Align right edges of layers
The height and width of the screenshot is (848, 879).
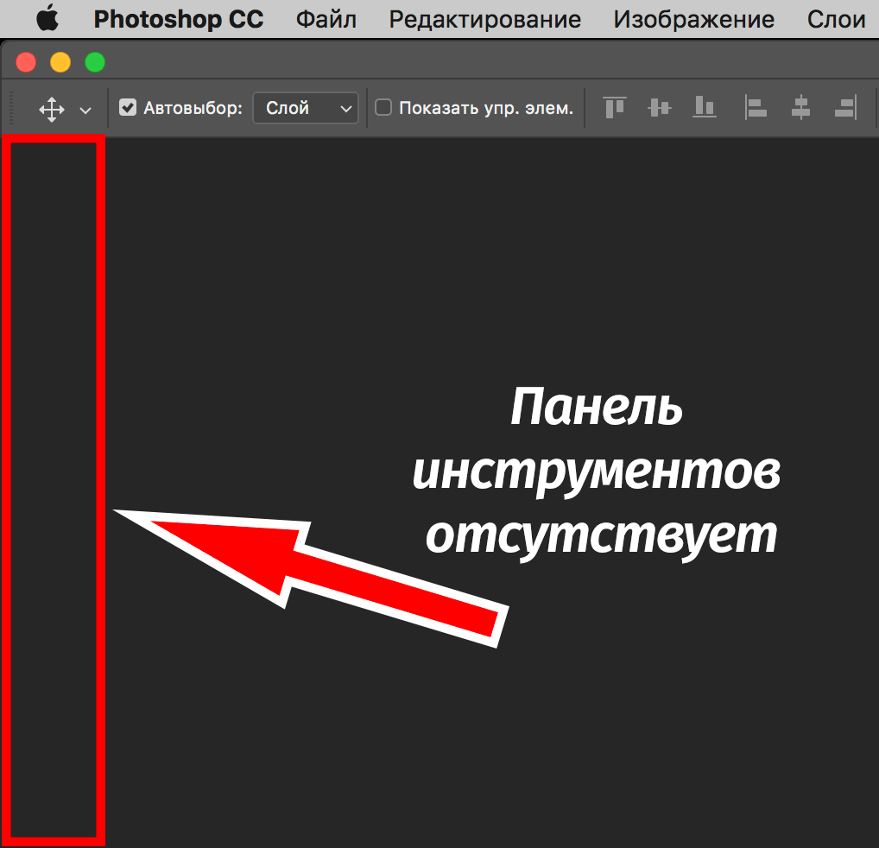(844, 108)
